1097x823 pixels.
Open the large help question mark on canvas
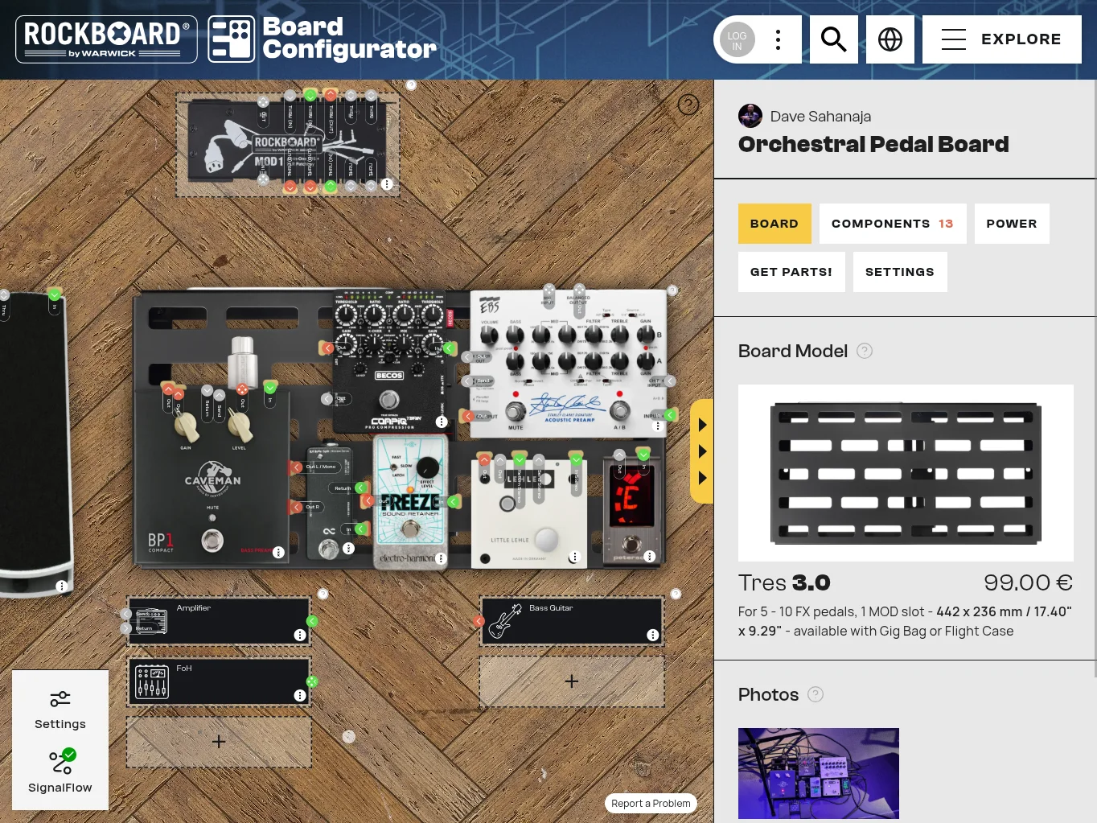pyautogui.click(x=688, y=105)
